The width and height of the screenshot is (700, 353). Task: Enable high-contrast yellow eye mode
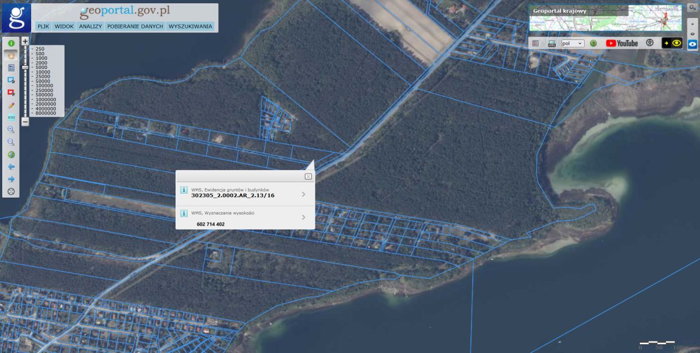(672, 43)
